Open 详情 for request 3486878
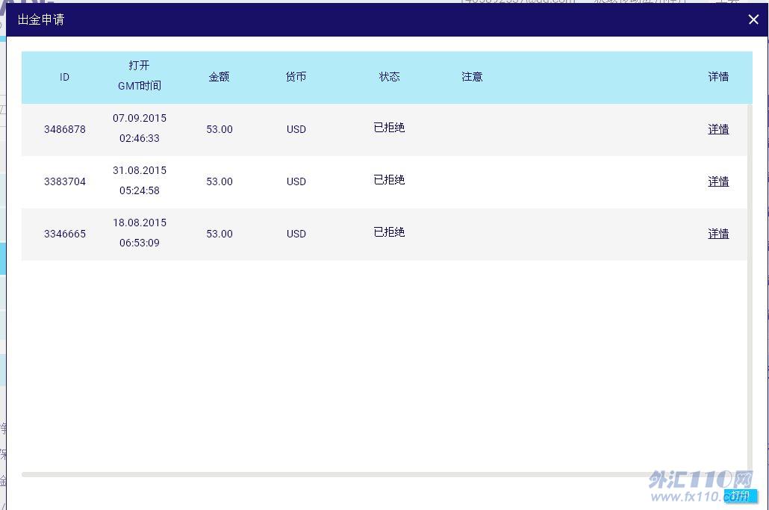Image resolution: width=769 pixels, height=510 pixels. [718, 129]
